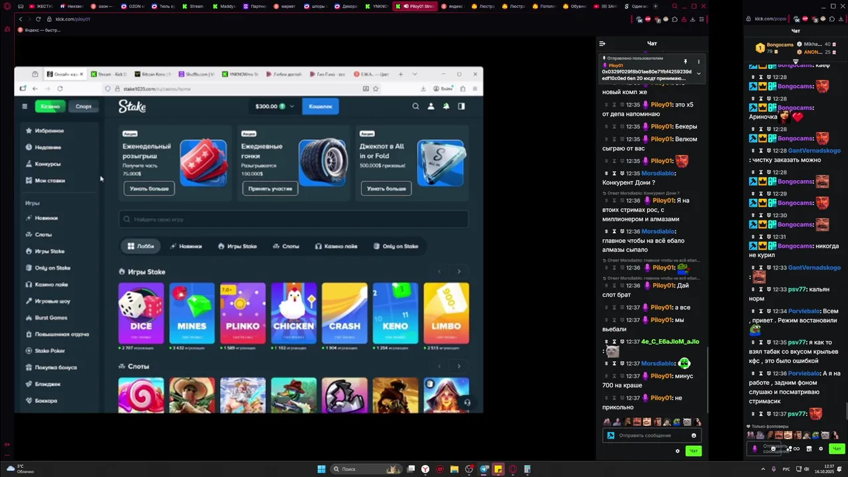Open the PLINKO game tile

tap(242, 313)
